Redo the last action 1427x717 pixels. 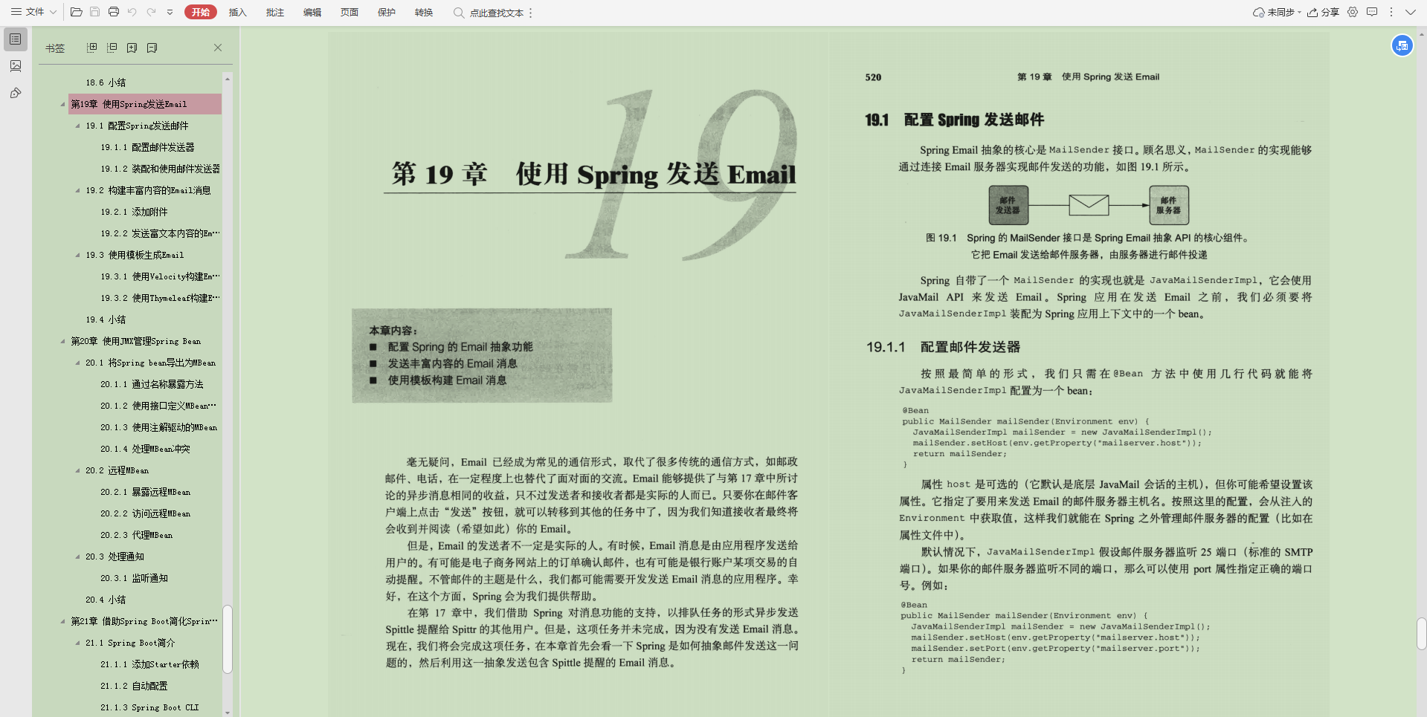pos(151,12)
